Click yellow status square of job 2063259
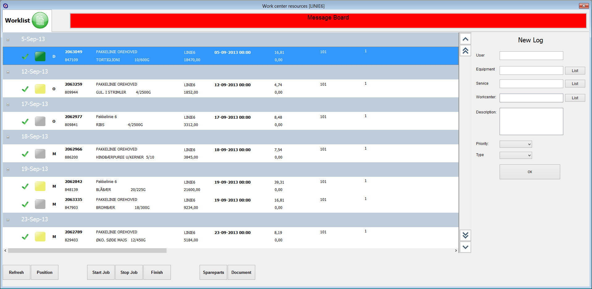Screen dimensions: 592x289 (x=40, y=89)
